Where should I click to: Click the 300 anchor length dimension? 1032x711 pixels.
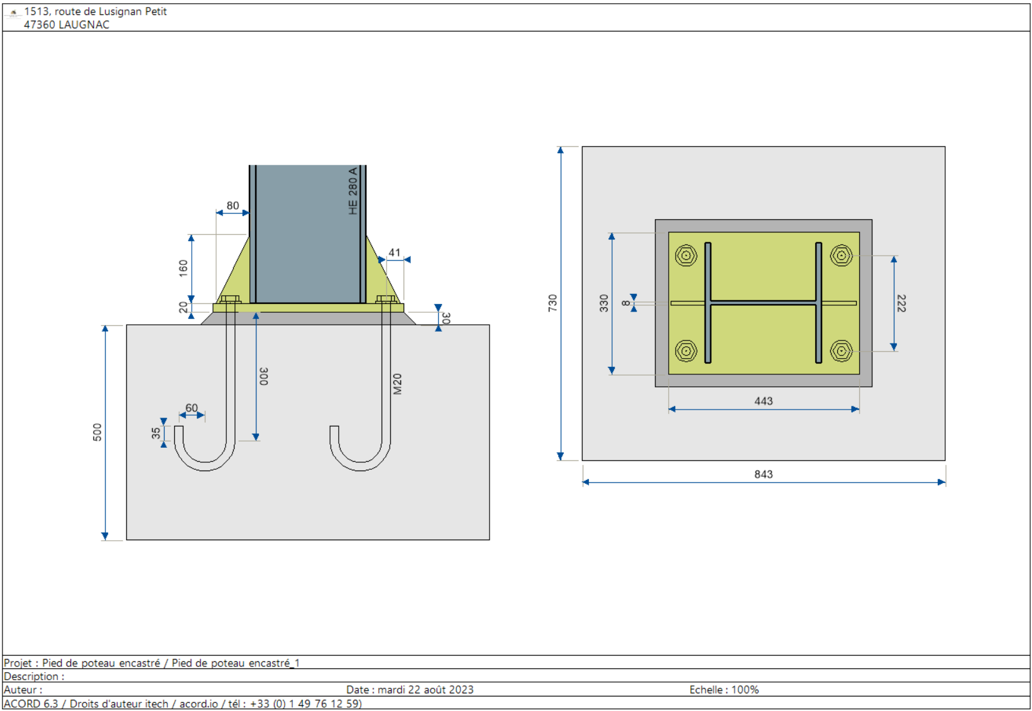263,376
